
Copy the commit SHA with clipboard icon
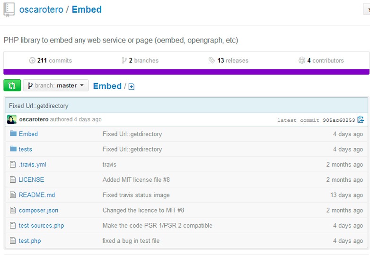[361, 119]
